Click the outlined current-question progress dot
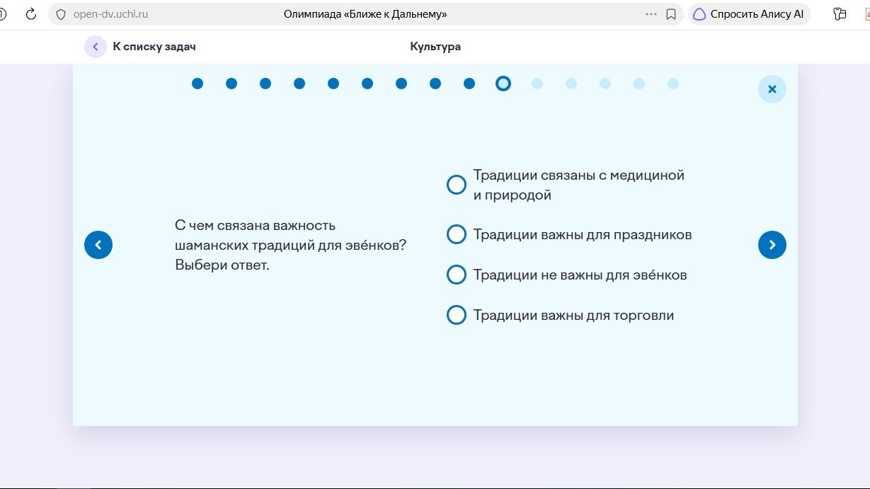This screenshot has width=870, height=489. point(503,84)
